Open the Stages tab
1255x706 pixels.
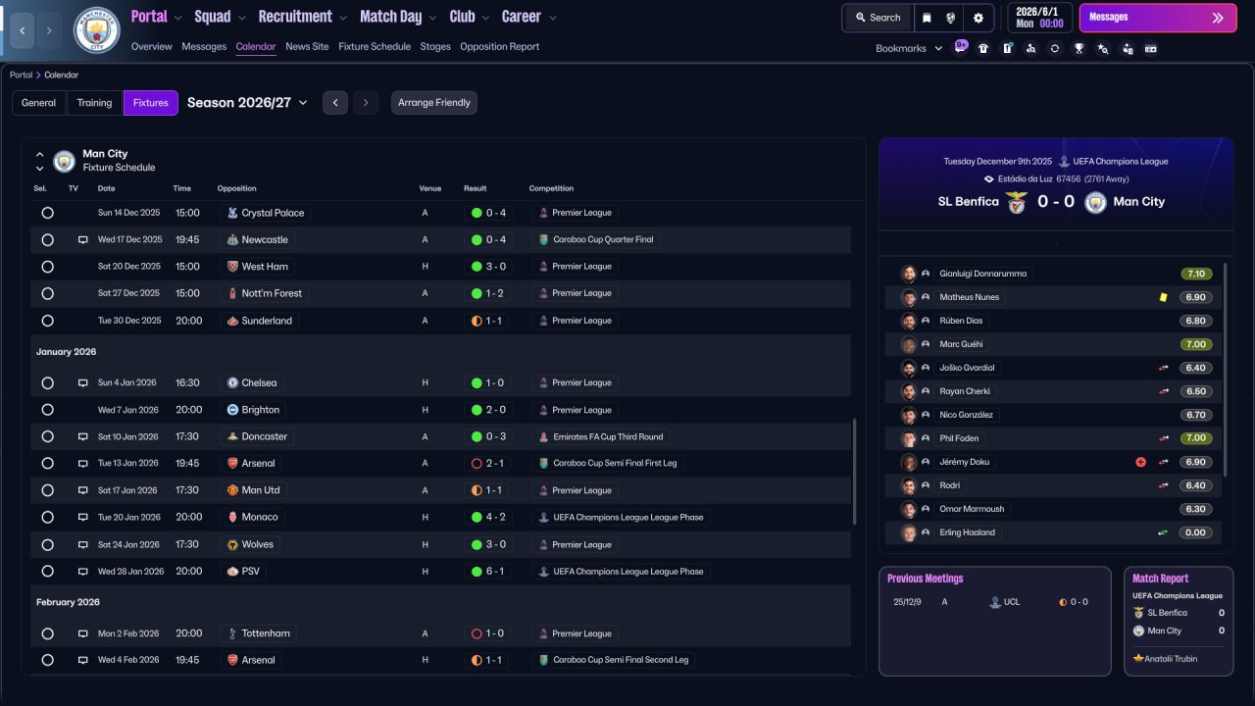point(435,46)
